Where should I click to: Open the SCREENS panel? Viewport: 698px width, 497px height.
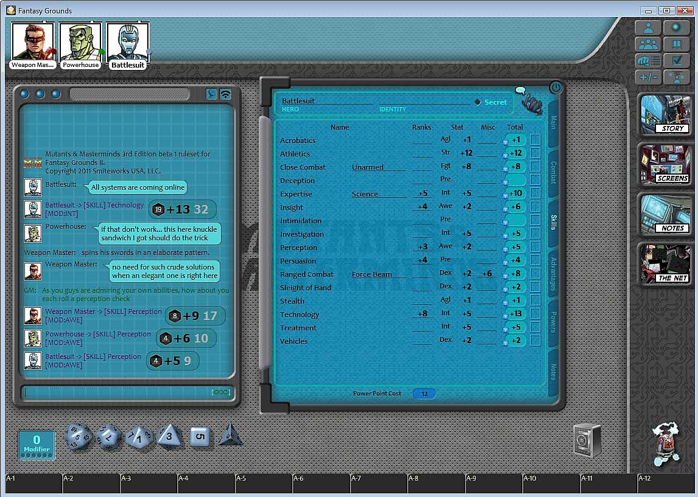point(665,165)
